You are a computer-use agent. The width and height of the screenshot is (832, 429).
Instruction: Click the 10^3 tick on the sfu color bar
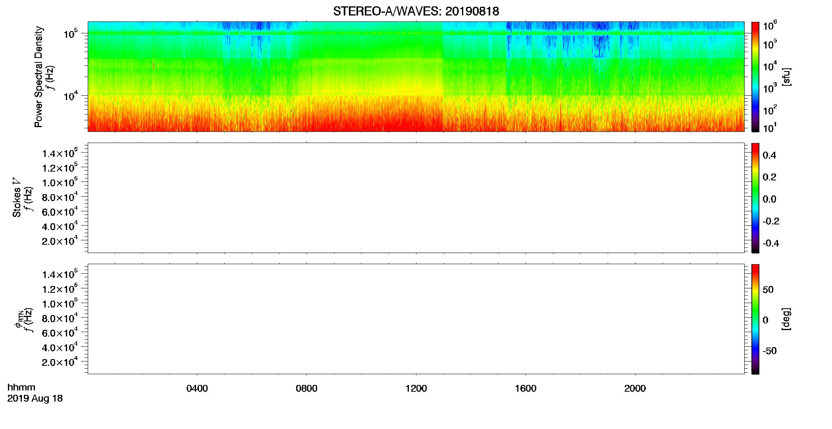770,88
